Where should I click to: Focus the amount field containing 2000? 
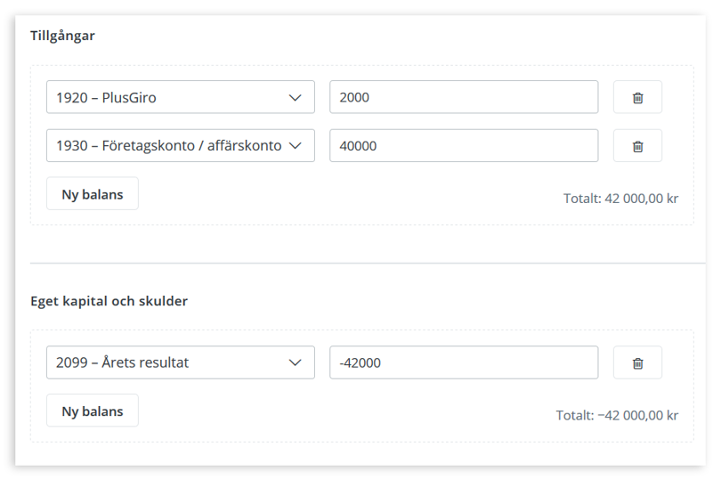(463, 98)
